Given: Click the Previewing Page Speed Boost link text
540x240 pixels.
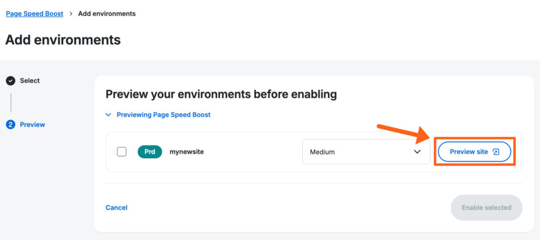Looking at the screenshot, I should (163, 114).
